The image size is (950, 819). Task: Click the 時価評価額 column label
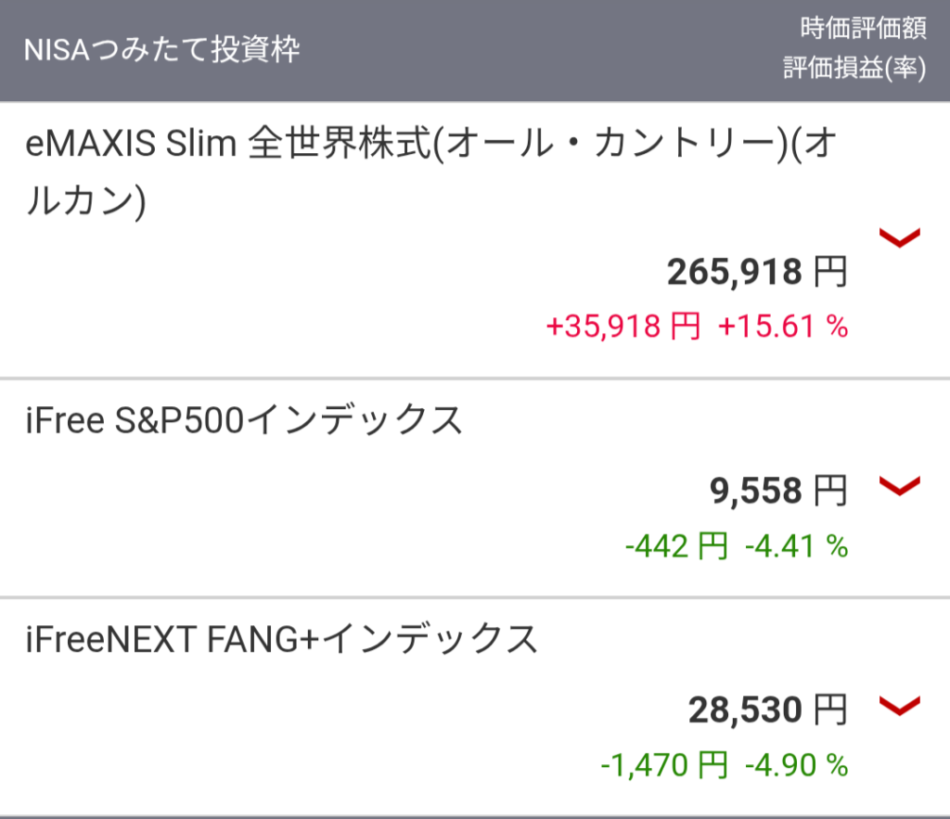863,30
